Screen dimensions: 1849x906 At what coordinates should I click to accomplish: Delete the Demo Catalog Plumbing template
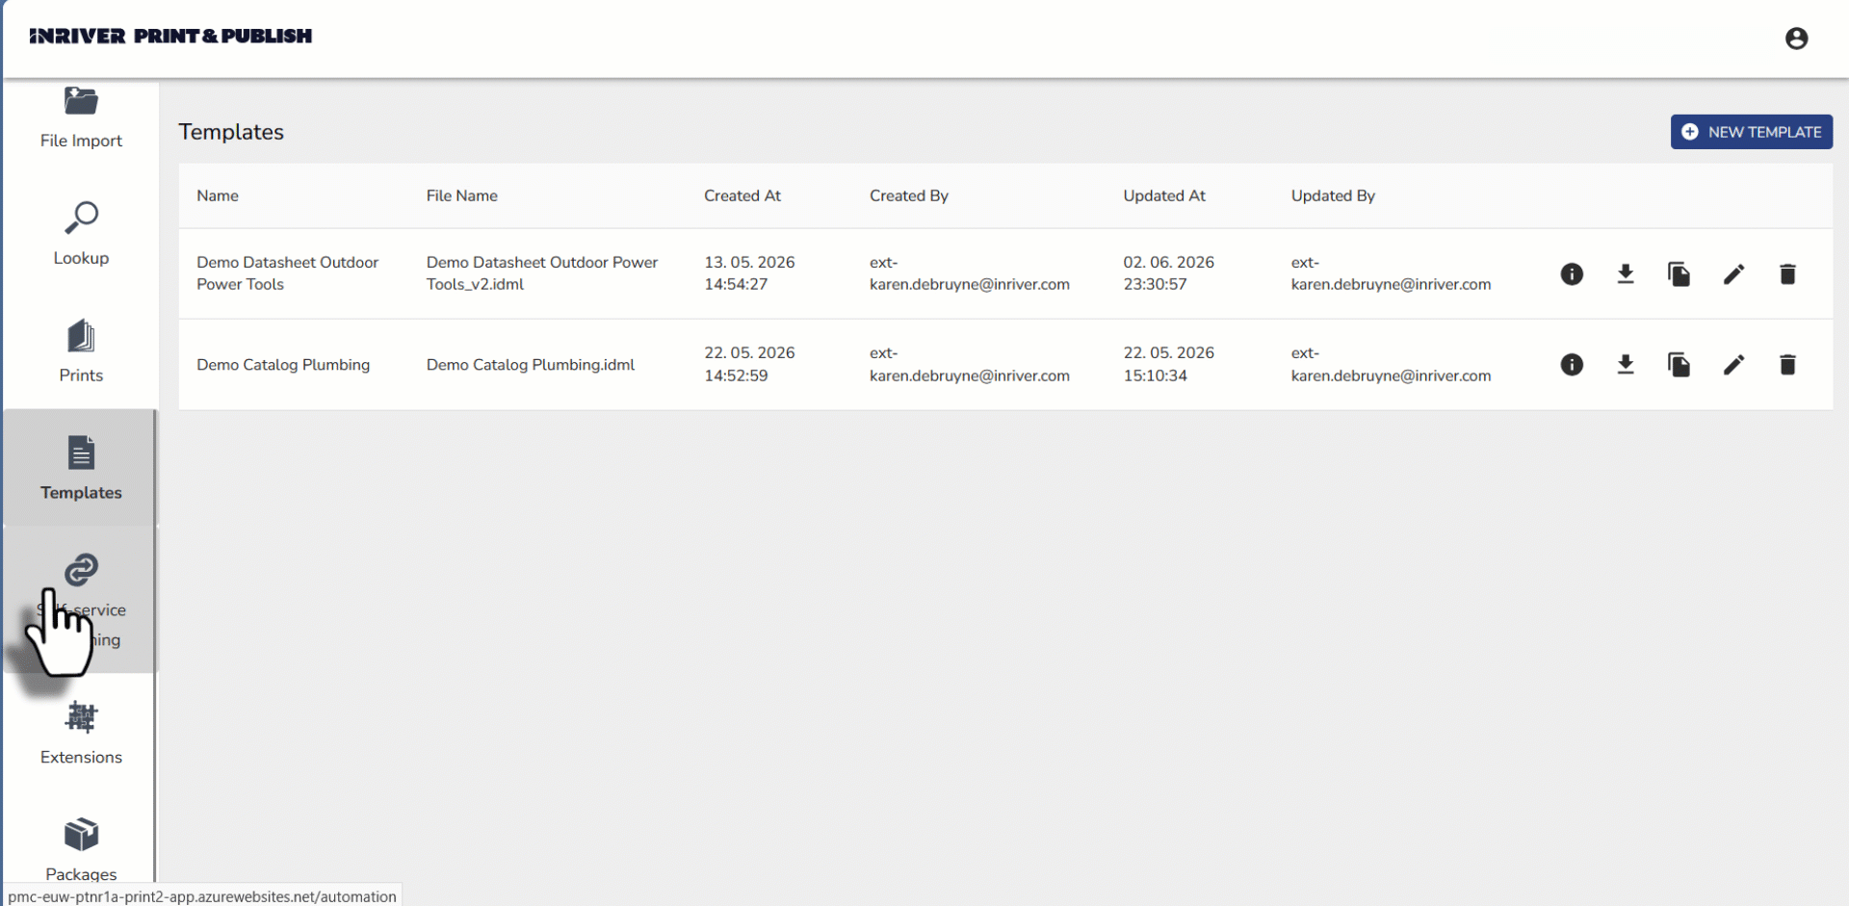point(1787,365)
